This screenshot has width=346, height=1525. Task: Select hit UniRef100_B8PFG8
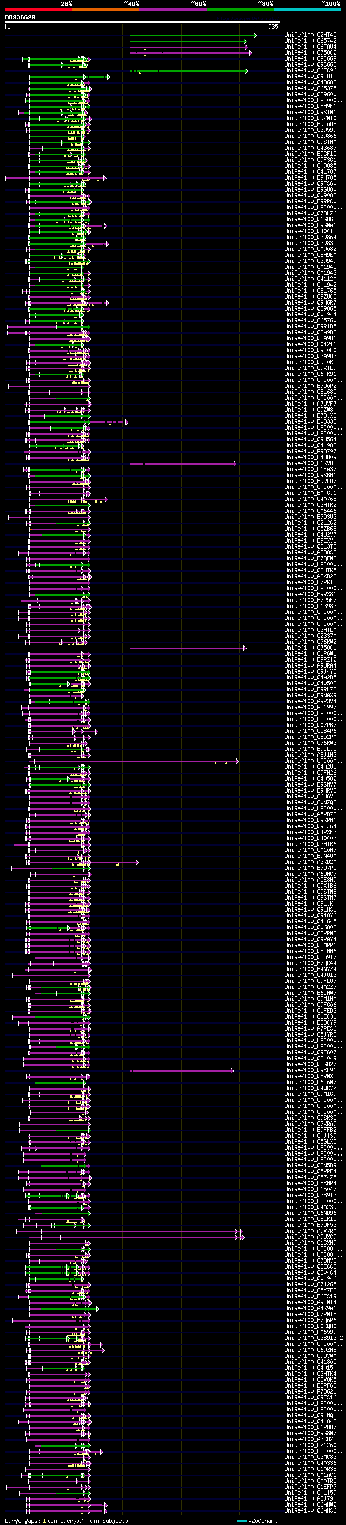(310, 1385)
